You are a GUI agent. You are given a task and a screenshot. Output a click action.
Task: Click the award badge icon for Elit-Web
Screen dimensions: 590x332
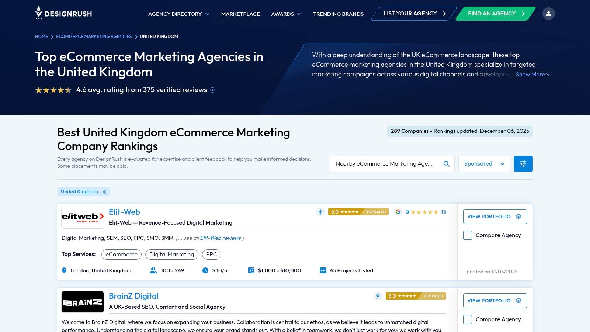[x=320, y=212]
